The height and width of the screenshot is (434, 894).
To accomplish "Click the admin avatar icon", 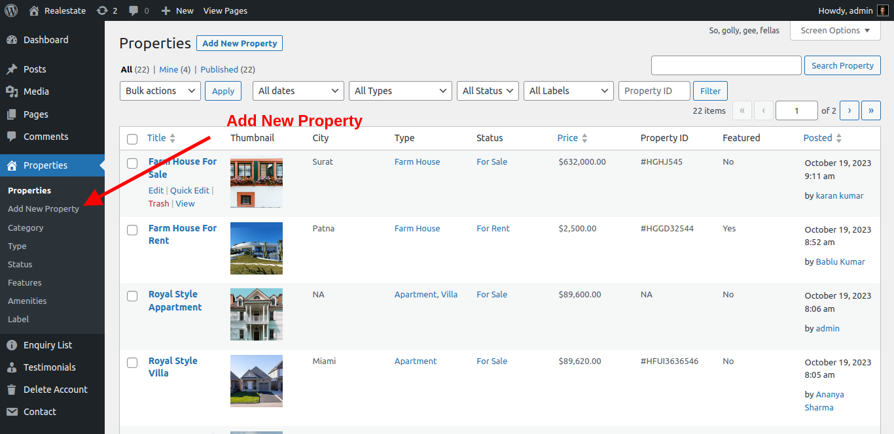I will 882,10.
